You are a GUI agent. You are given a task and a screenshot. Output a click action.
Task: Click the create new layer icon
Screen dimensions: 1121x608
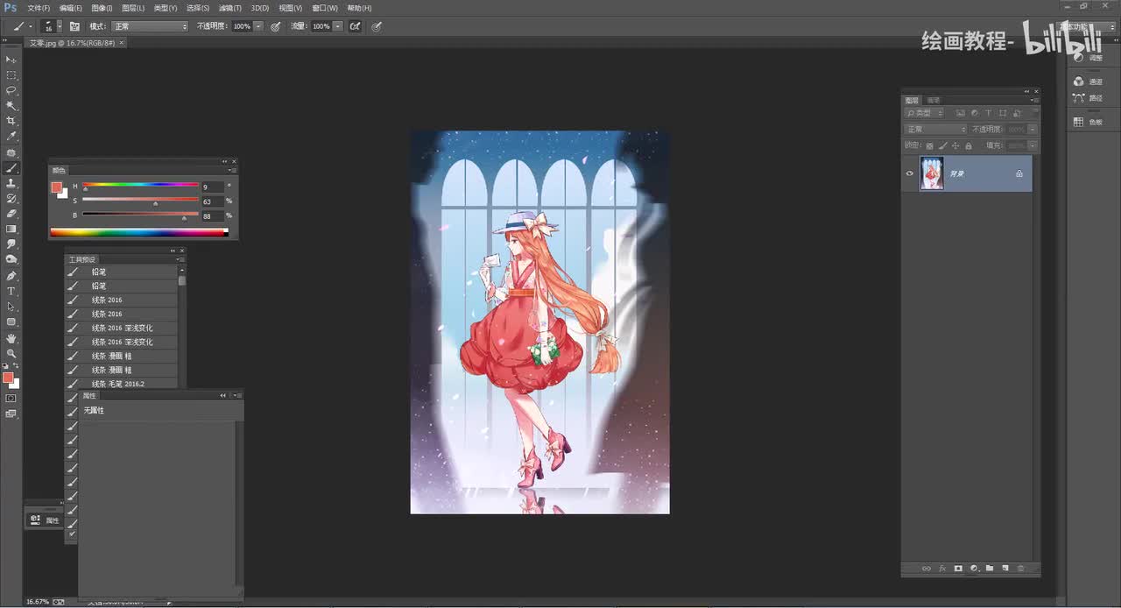[x=1005, y=569]
